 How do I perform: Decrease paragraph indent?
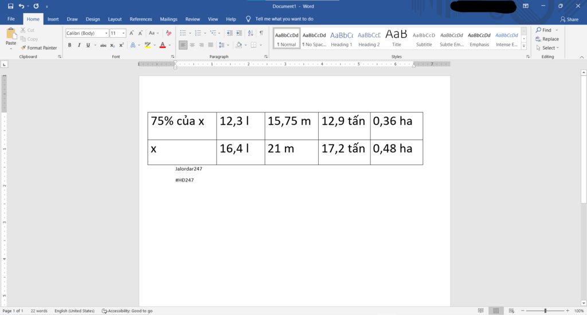tap(230, 33)
